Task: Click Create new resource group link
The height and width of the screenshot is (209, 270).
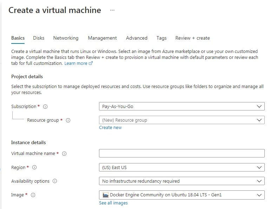Action: (110, 127)
